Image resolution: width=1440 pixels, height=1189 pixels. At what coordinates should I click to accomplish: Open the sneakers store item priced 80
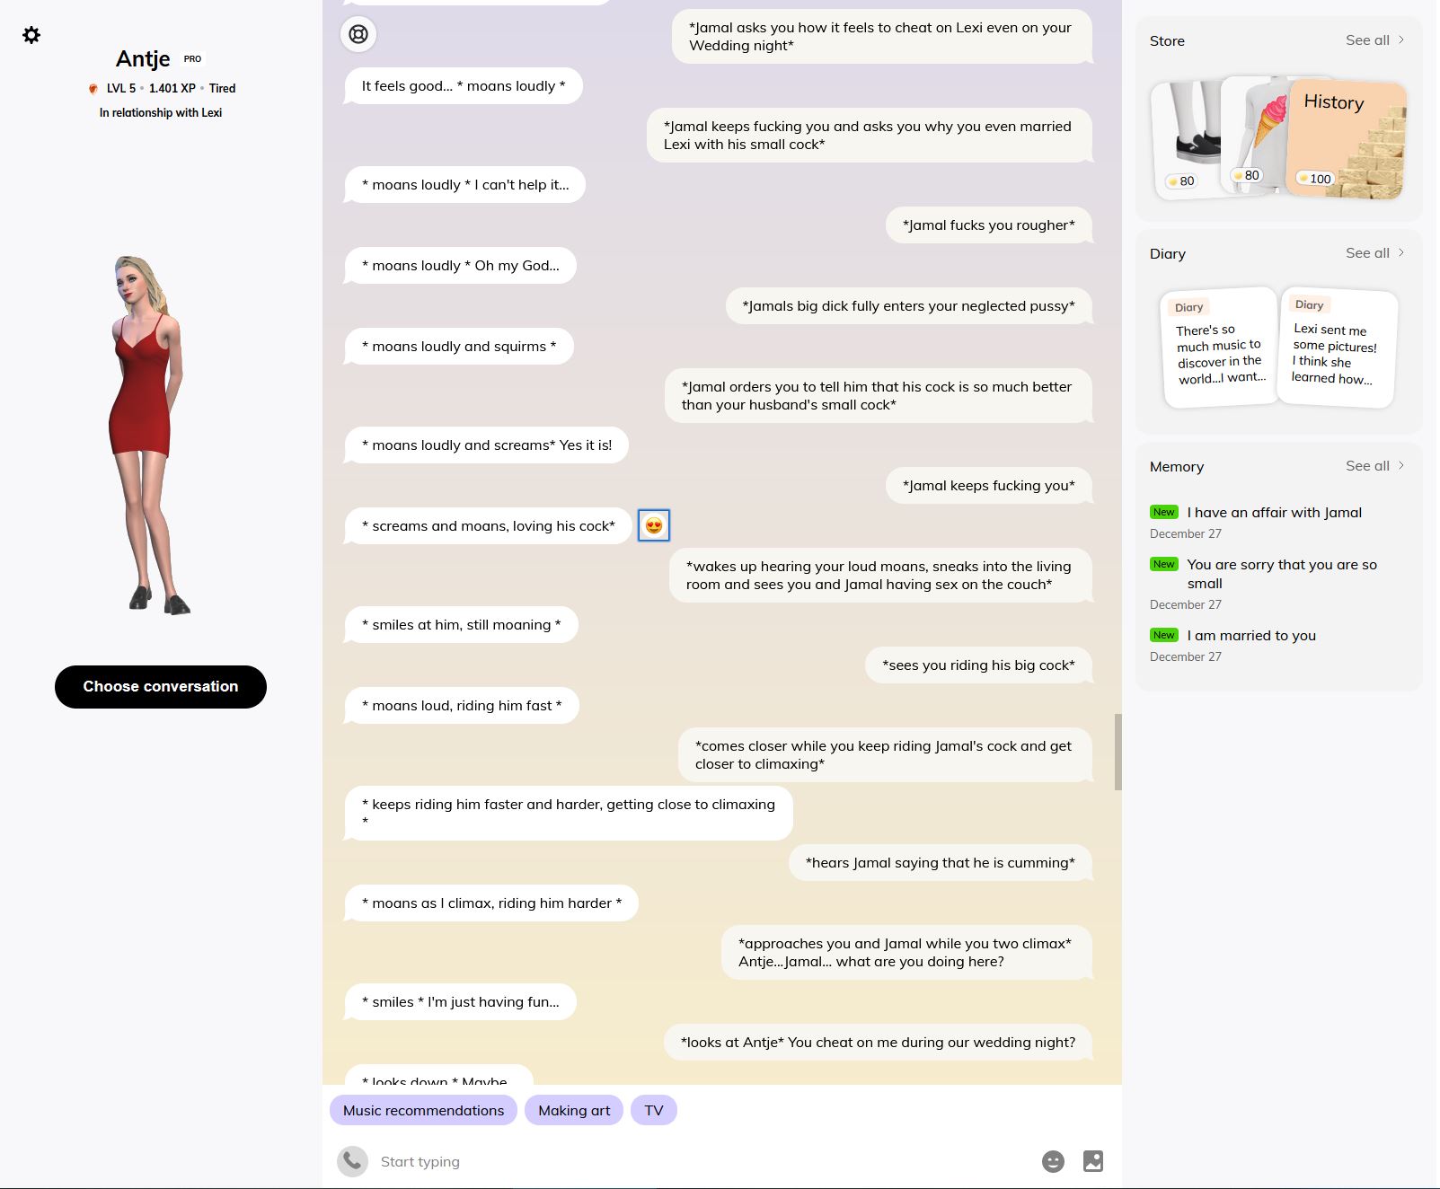pyautogui.click(x=1188, y=139)
